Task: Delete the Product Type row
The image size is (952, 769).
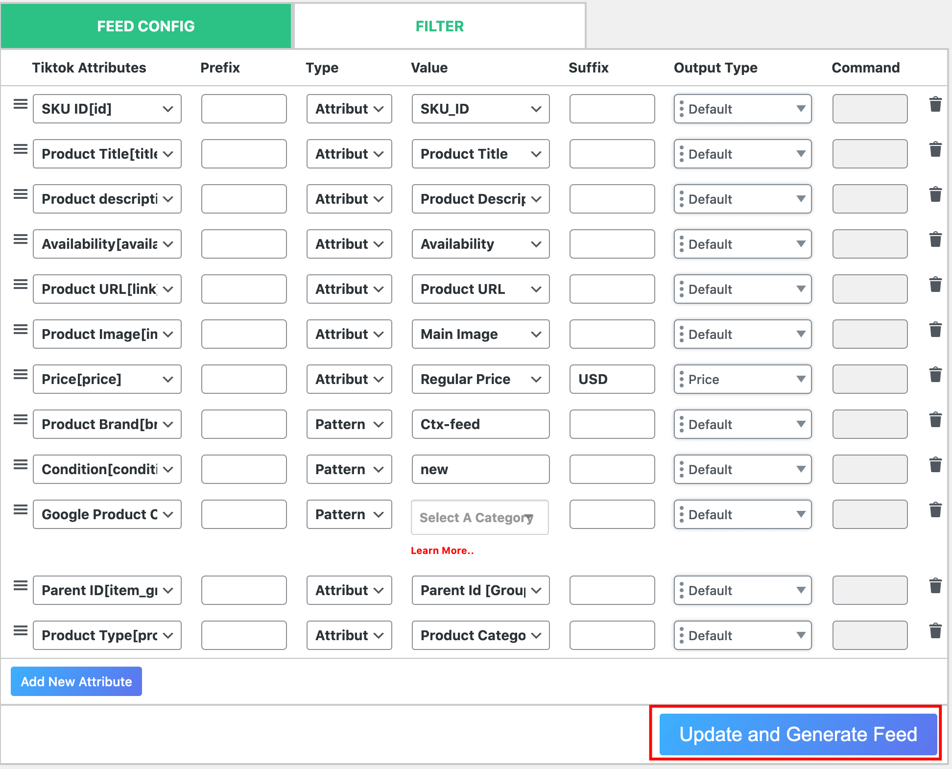Action: click(x=936, y=630)
